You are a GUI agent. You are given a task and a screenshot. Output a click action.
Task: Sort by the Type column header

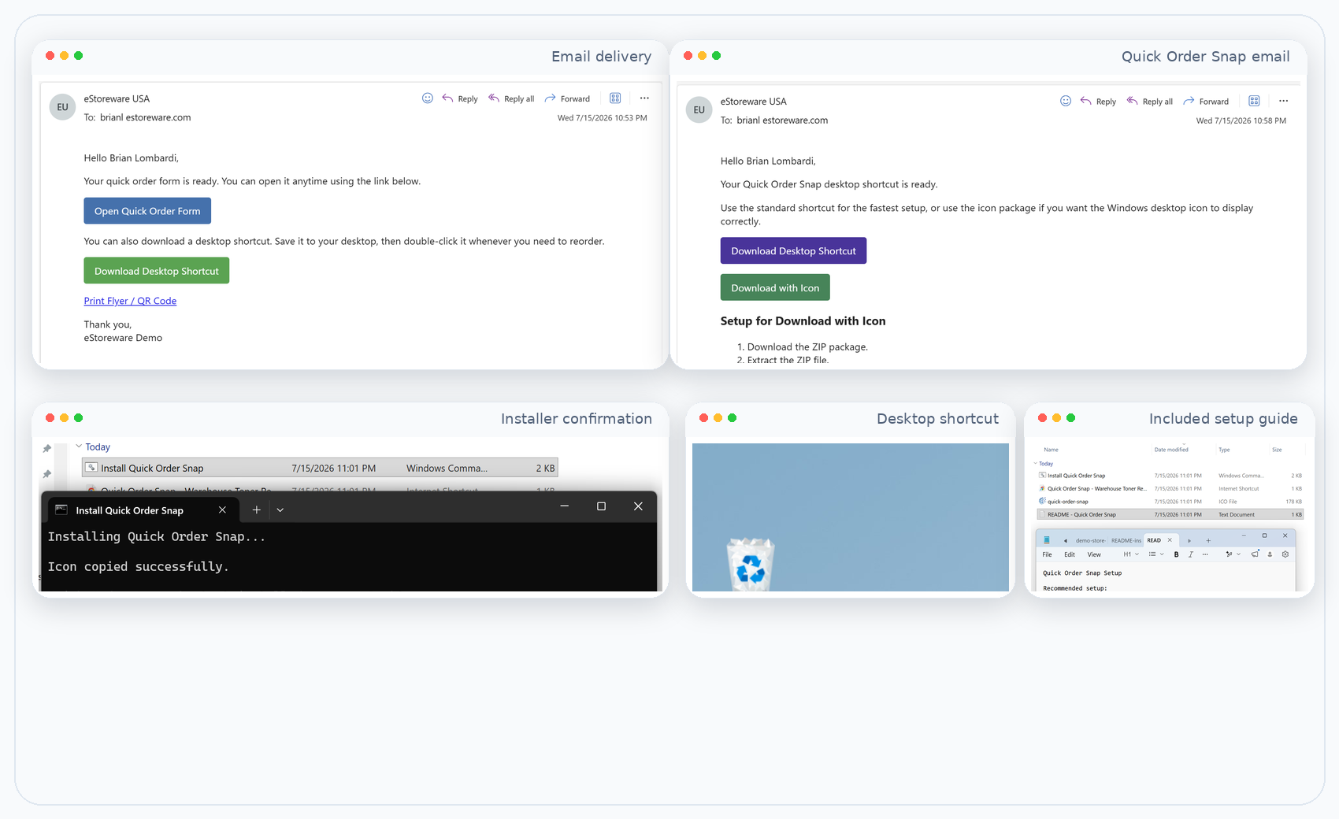(1224, 450)
